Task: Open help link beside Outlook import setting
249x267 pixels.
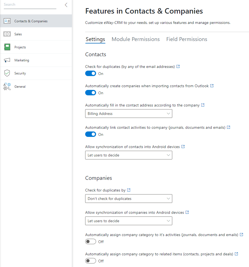Action: coord(212,86)
